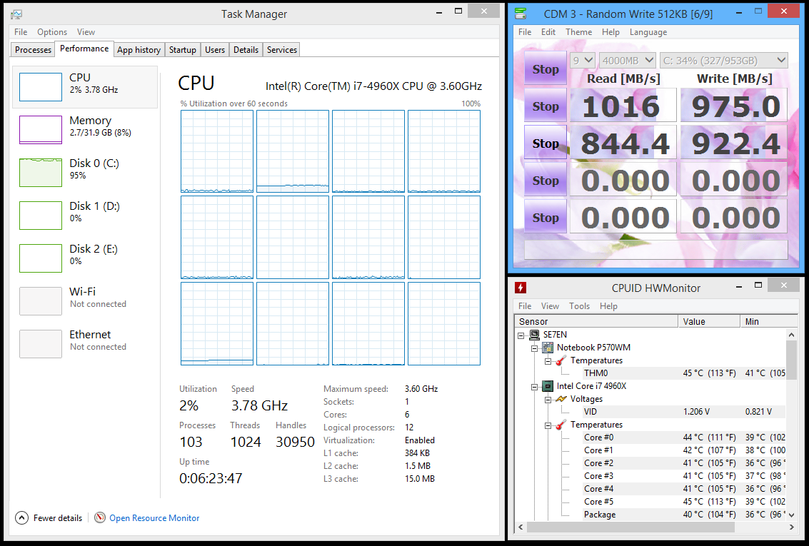Select the THM0 sensor row
809x546 pixels.
(x=685, y=373)
